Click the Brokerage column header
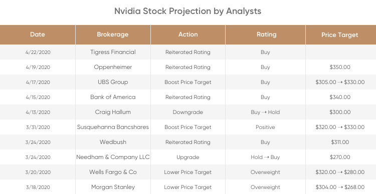 tap(113, 34)
